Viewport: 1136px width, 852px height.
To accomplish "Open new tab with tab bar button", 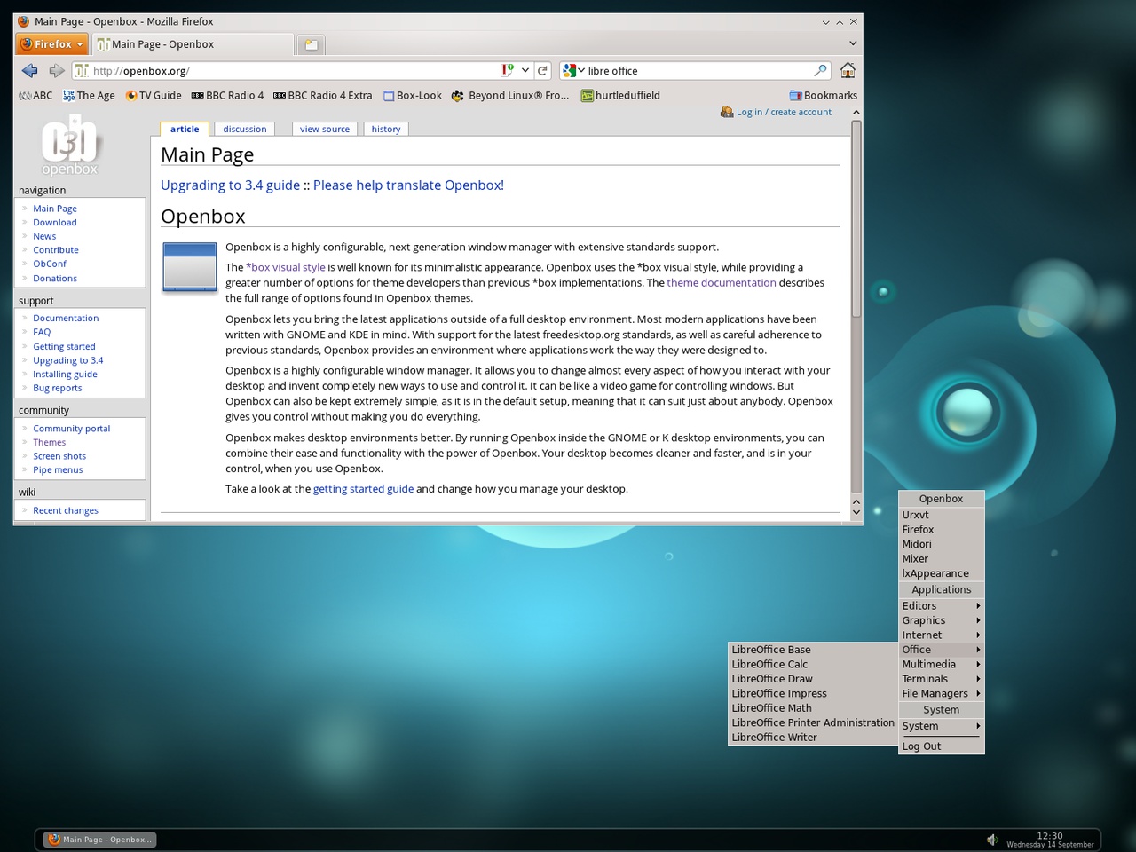I will point(312,44).
